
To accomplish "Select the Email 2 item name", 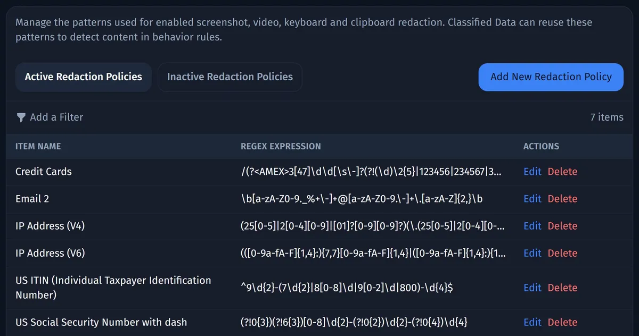I will click(x=32, y=199).
